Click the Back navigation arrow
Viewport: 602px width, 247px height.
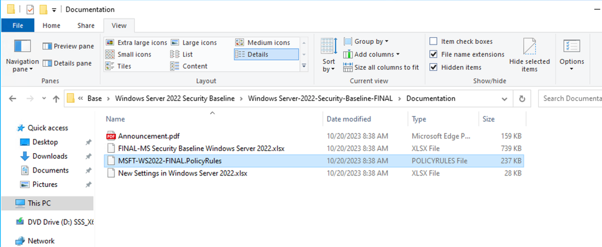(x=13, y=99)
